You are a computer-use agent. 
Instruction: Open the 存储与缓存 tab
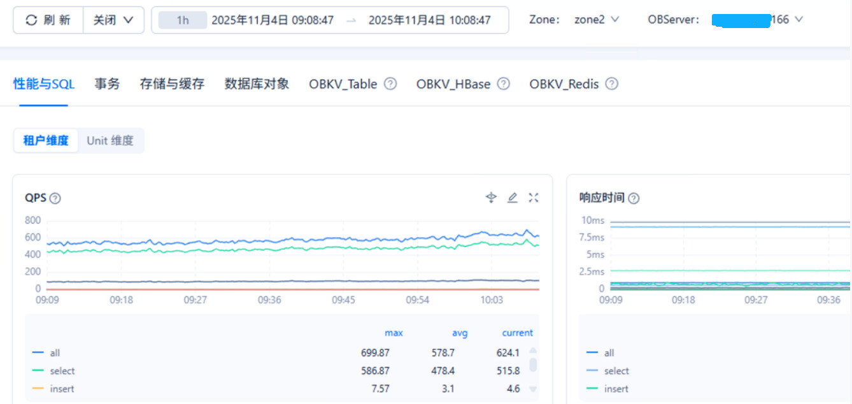click(172, 83)
